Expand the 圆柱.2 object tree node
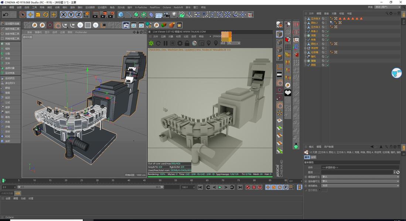406x221 pixels. pos(305,23)
